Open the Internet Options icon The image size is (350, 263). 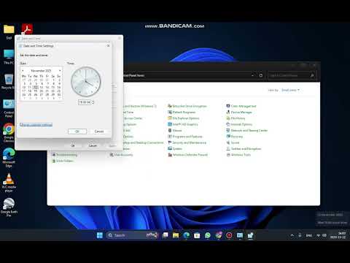click(228, 124)
